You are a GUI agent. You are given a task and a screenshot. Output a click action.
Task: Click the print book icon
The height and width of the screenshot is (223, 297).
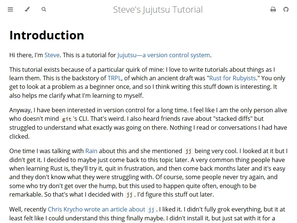point(273,10)
